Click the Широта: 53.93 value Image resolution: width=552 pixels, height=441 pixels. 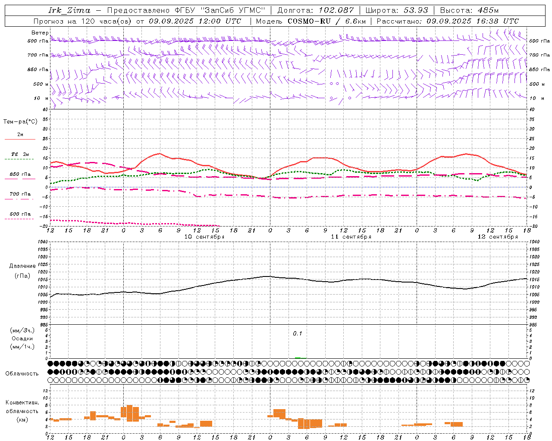click(397, 10)
